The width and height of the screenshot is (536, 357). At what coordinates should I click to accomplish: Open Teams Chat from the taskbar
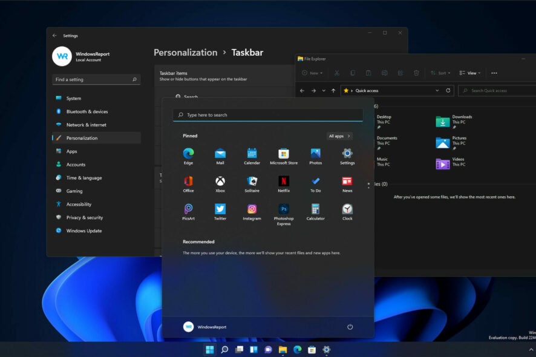point(267,350)
